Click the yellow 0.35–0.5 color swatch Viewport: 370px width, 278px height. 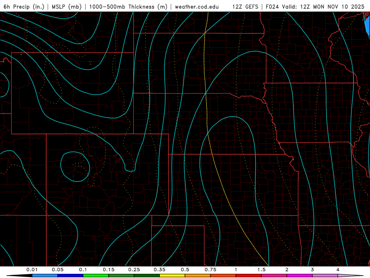tap(172, 276)
